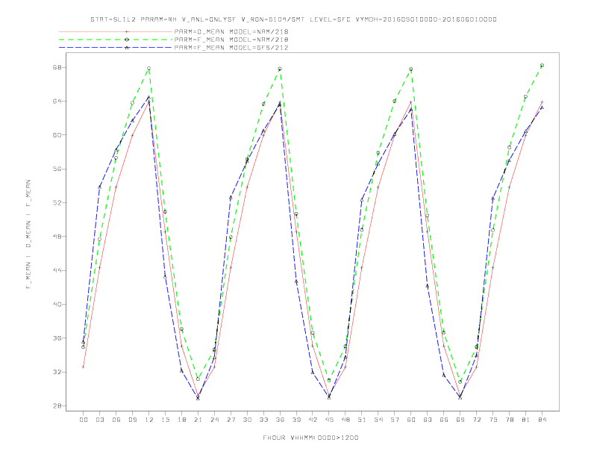Click the chart title starting with STAT=SL1L2
The image size is (591, 457).
293,19
